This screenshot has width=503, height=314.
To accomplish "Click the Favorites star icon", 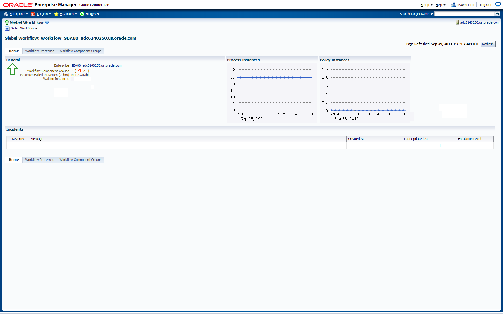I will (56, 14).
